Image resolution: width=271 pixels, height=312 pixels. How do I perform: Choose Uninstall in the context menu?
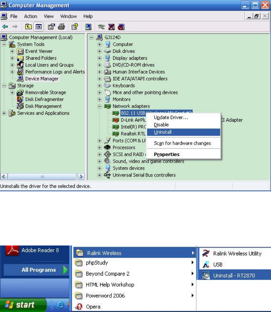[x=183, y=132]
